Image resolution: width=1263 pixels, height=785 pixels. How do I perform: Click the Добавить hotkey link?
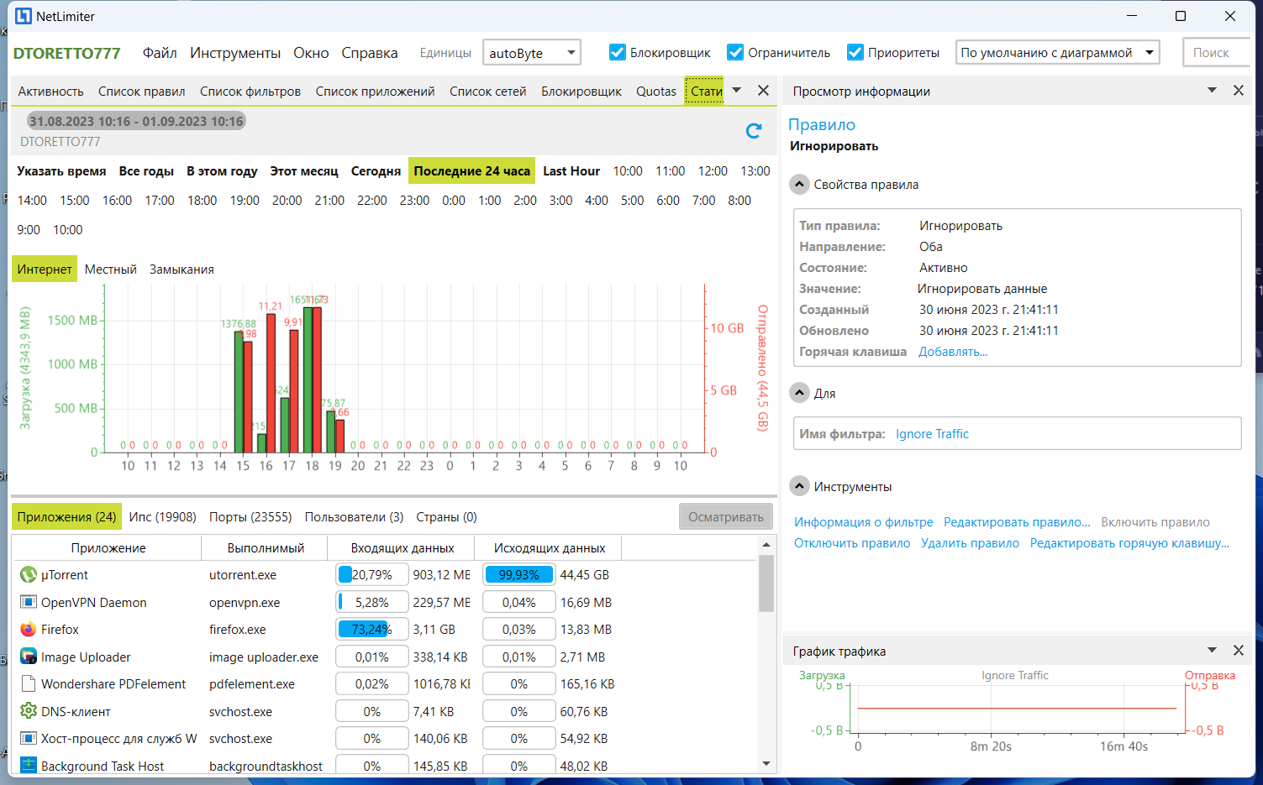point(953,351)
